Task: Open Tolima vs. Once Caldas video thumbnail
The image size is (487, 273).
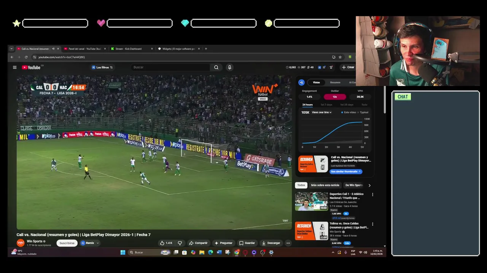Action: pos(311,231)
